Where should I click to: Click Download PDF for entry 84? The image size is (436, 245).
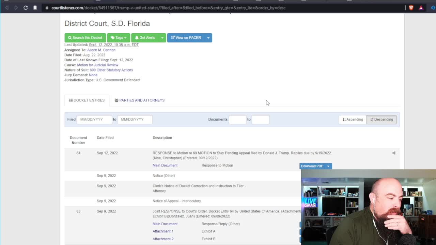pos(312,166)
